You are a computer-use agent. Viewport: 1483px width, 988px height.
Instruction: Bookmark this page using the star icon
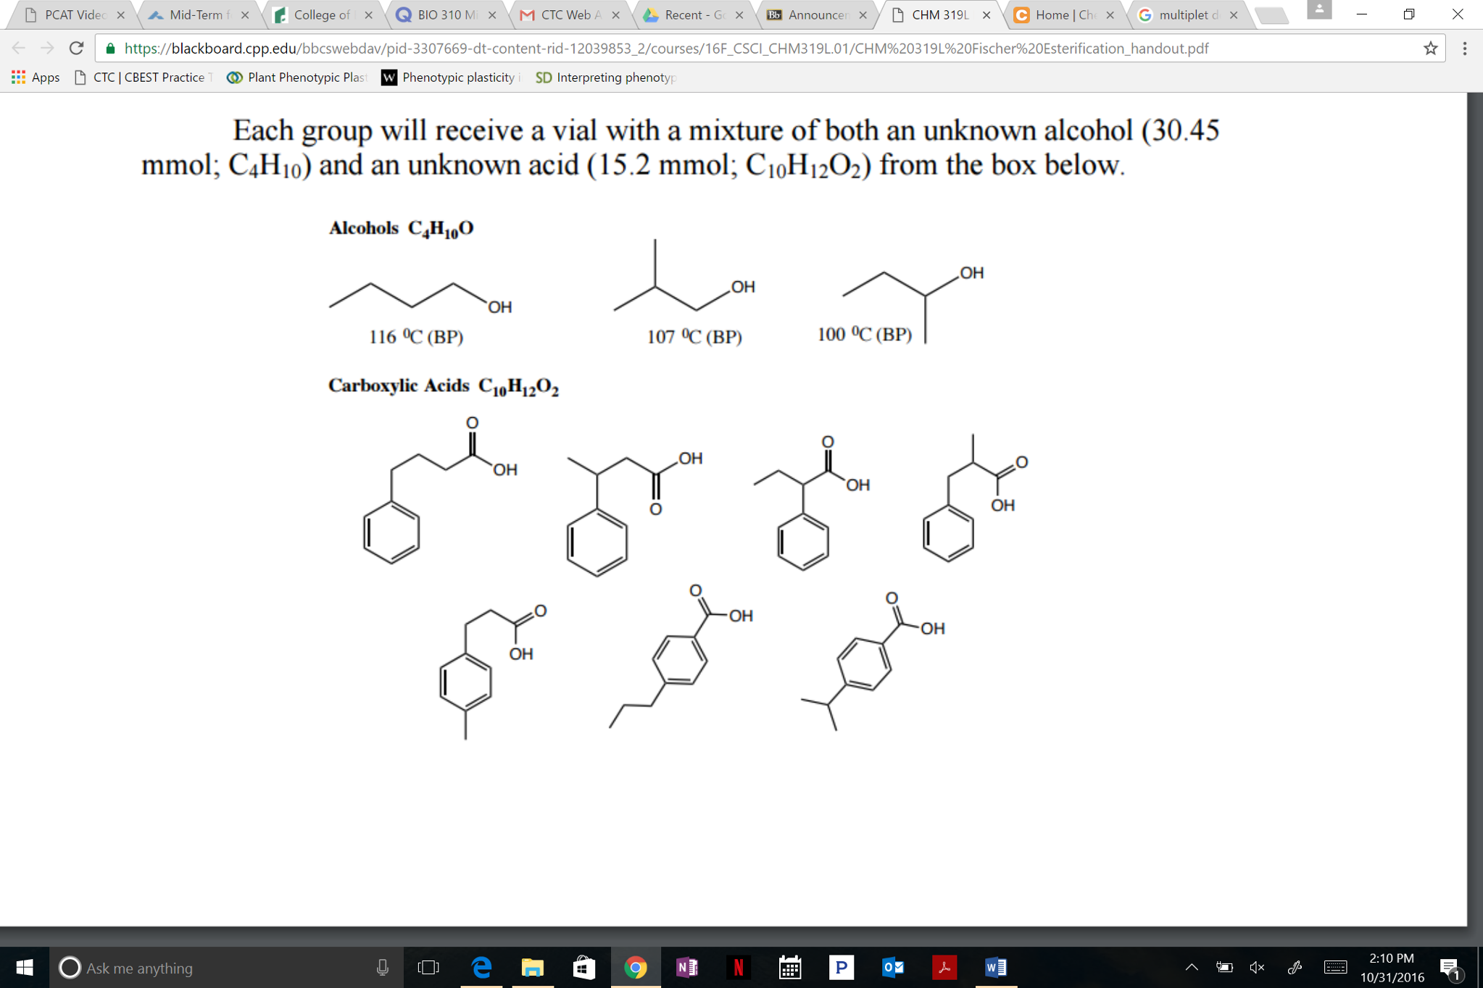(x=1430, y=49)
